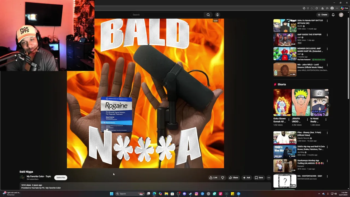Open volume control in system tray
The height and width of the screenshot is (197, 350).
pos(336,194)
